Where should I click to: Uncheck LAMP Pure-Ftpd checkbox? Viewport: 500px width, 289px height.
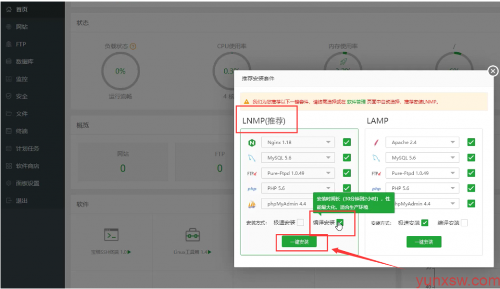tap(471, 173)
